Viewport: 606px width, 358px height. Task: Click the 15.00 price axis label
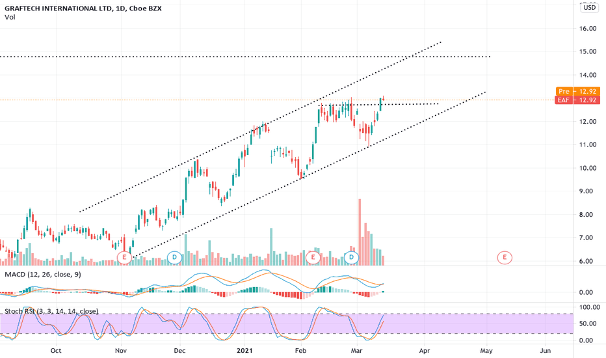587,51
